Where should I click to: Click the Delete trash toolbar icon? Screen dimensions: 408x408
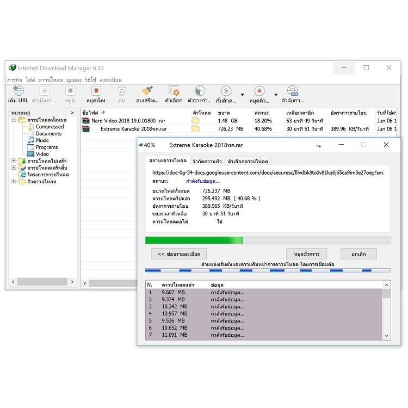[121, 91]
